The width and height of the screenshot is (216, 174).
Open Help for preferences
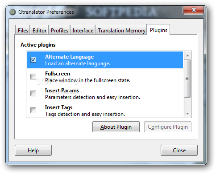(33, 150)
